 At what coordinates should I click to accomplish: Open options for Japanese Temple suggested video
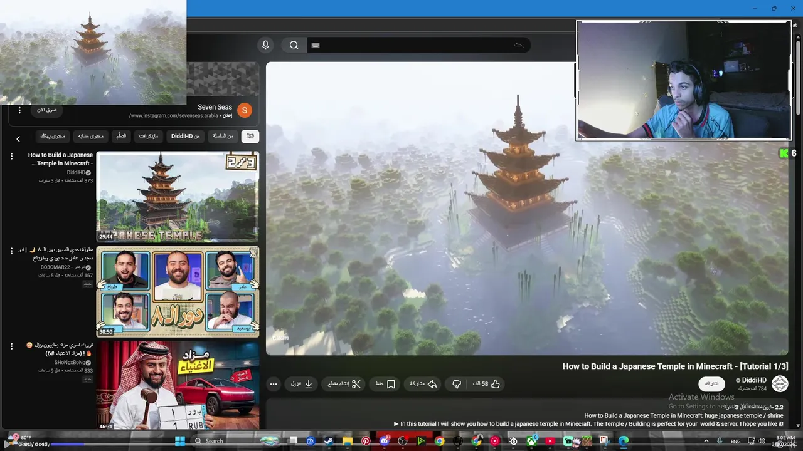point(11,156)
